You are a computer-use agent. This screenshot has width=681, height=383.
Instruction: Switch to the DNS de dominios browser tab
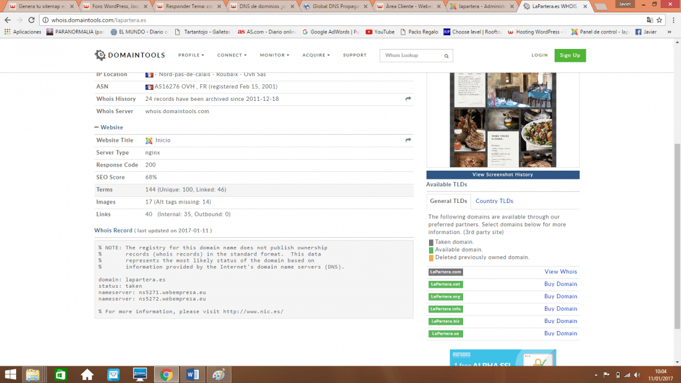262,7
